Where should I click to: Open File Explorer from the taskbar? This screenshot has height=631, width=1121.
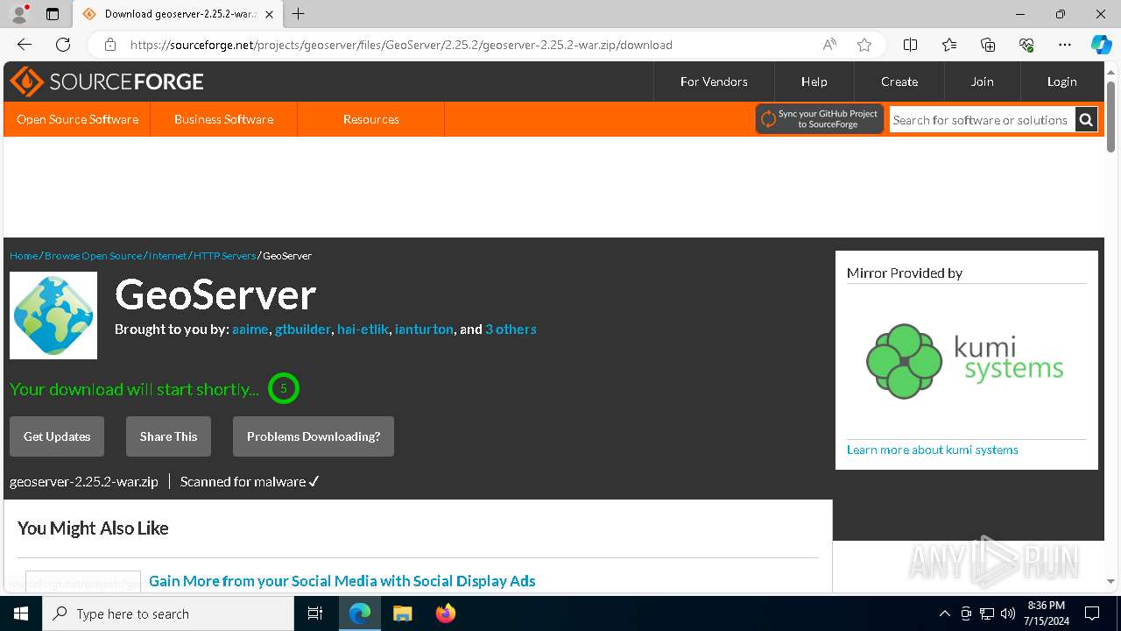[x=402, y=613]
